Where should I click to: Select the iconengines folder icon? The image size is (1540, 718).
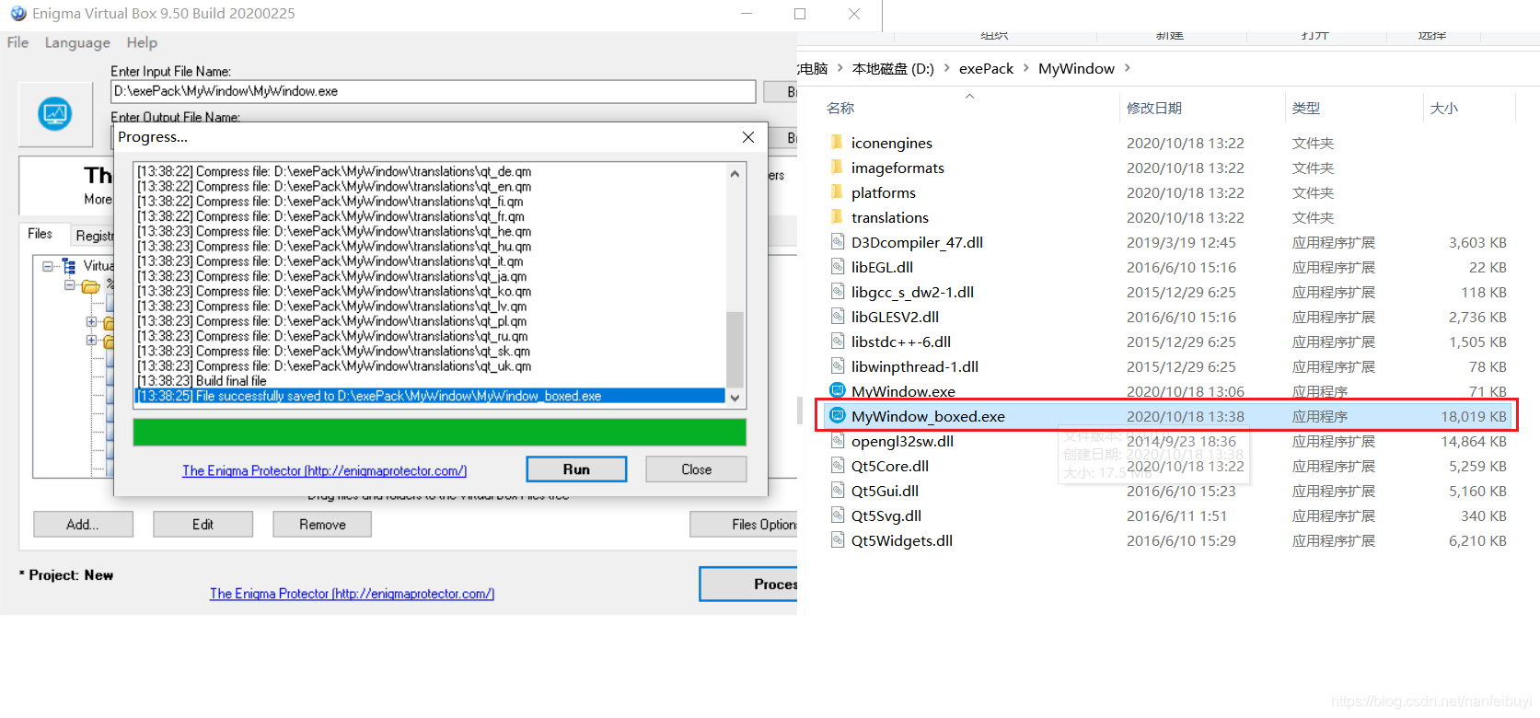tap(837, 143)
